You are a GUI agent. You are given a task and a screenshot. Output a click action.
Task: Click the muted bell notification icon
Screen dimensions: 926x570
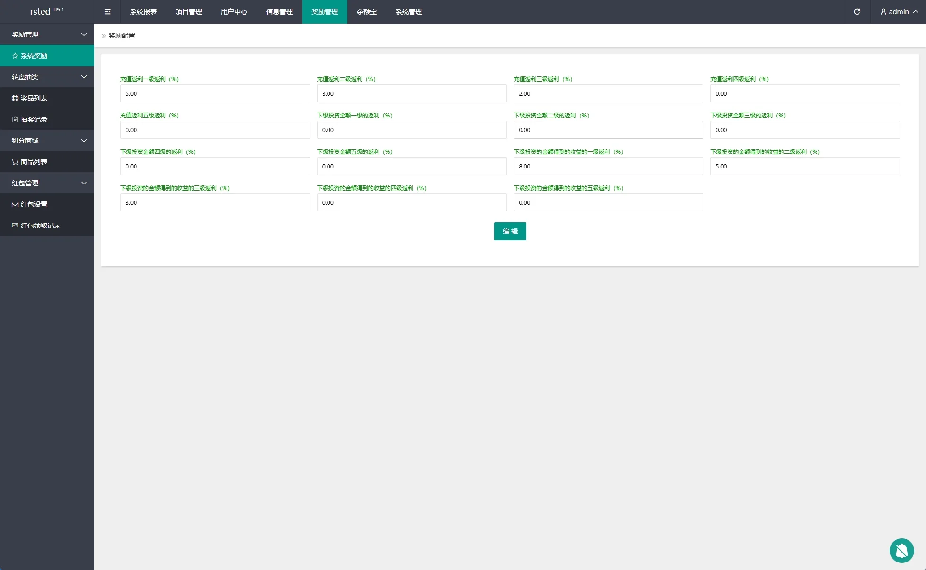[901, 551]
